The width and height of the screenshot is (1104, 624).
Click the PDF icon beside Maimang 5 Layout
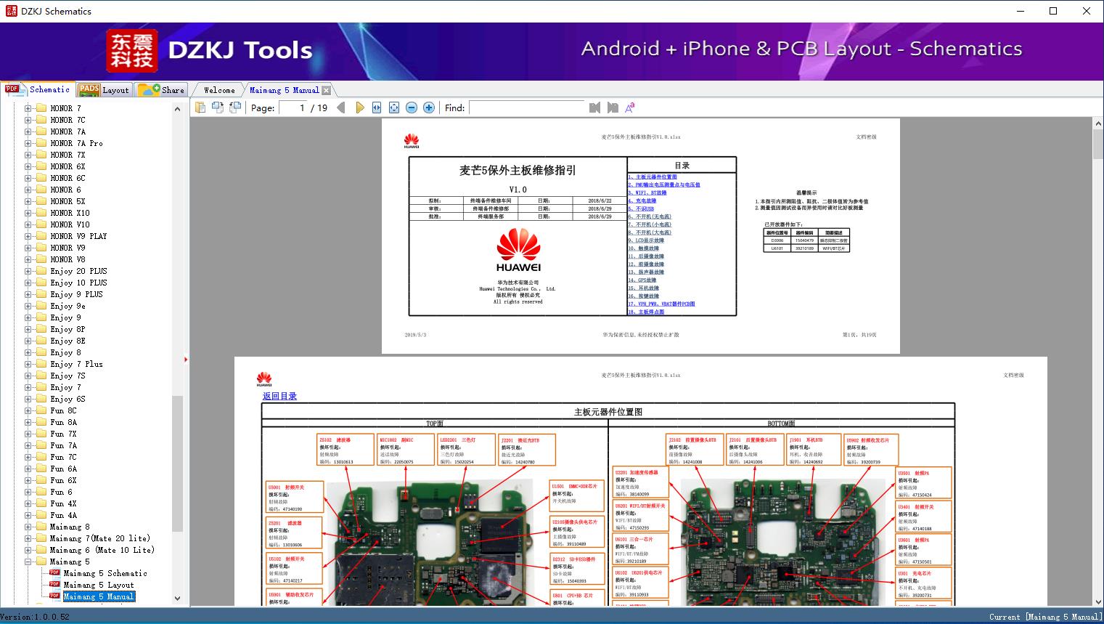click(x=54, y=584)
